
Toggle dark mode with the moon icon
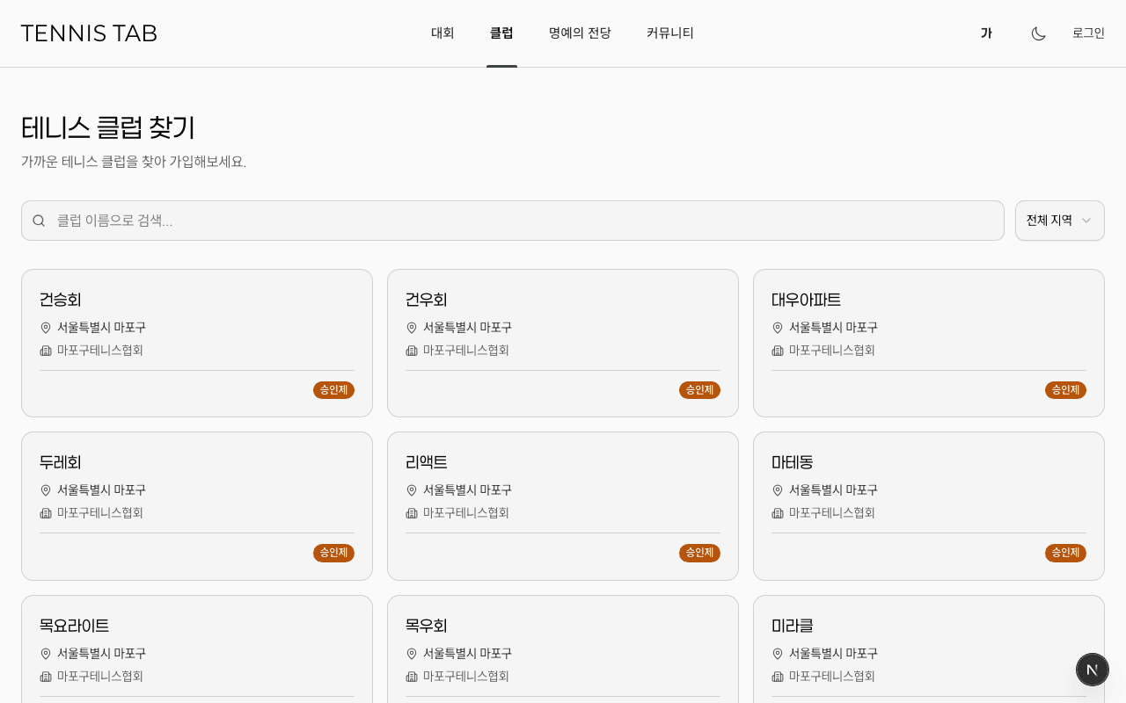(x=1038, y=33)
